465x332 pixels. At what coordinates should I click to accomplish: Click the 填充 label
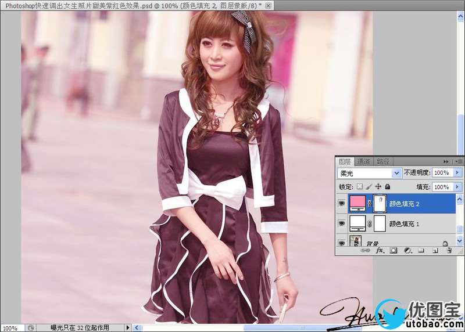[x=423, y=187]
